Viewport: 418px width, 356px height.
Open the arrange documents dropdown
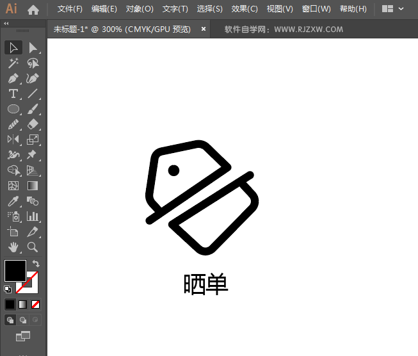[392, 9]
